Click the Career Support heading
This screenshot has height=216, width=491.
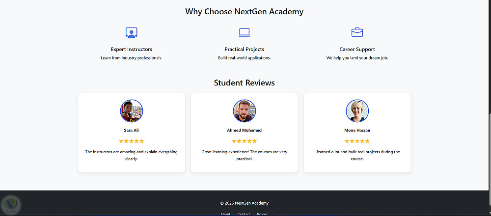(x=357, y=50)
